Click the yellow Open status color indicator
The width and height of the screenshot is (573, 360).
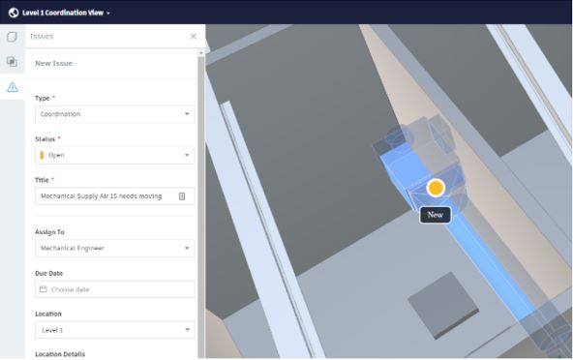click(x=42, y=156)
